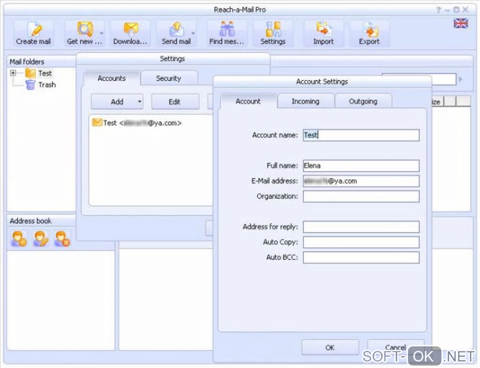
Task: Open the Send mail dropdown arrow
Action: 193,33
